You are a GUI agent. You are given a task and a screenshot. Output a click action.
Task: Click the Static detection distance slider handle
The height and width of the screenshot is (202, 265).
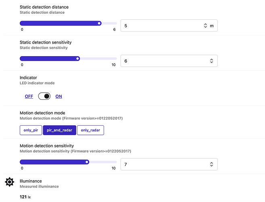(x=100, y=23)
